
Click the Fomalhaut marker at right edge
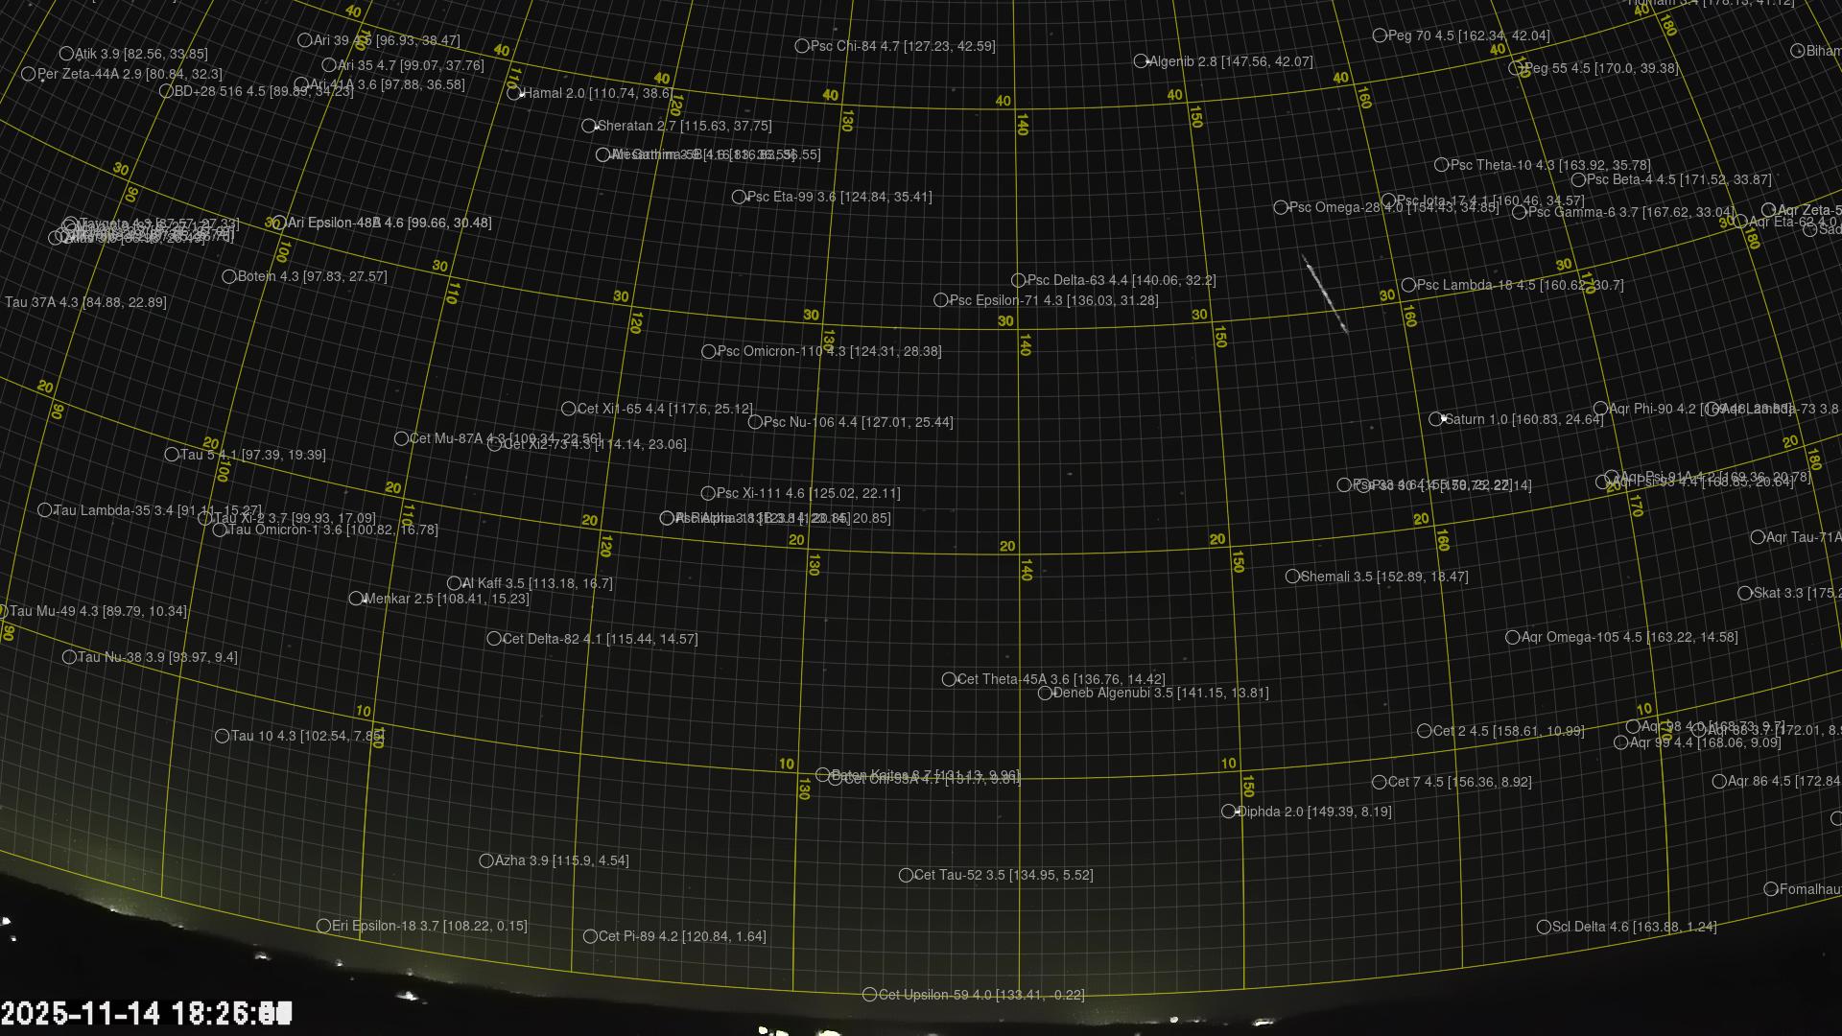[1771, 889]
